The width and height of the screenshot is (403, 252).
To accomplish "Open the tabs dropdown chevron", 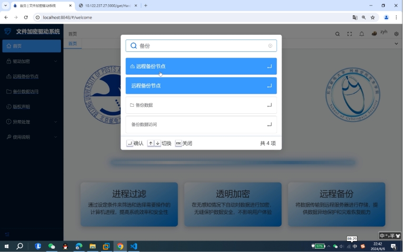I will tap(396, 44).
